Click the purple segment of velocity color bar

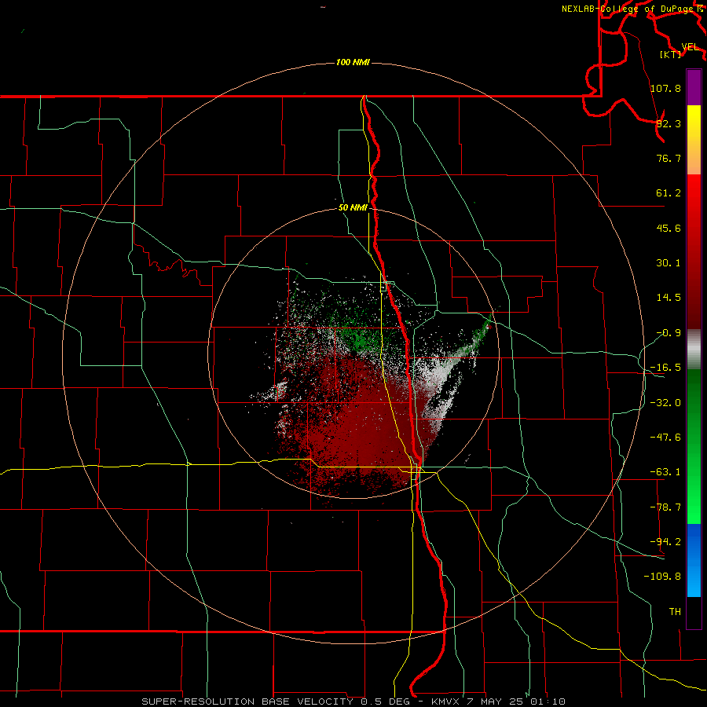tap(694, 87)
